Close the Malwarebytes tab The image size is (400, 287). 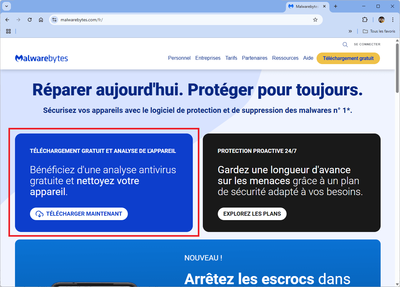[x=324, y=6]
